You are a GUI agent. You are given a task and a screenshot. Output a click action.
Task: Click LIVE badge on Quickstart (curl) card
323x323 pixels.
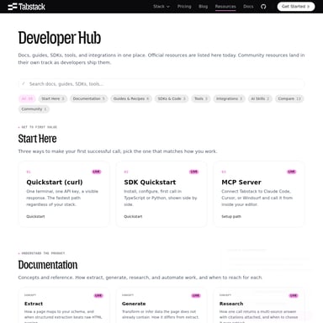97,172
